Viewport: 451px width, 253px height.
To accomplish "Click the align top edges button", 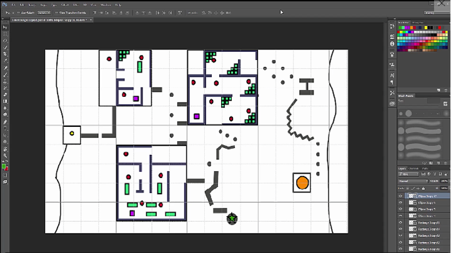I will [x=94, y=12].
